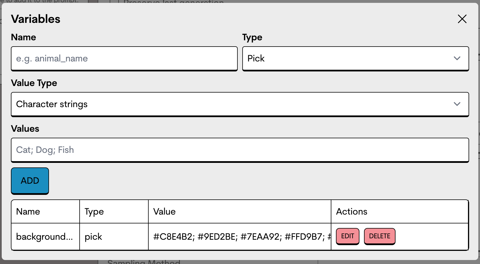Select the background… name cell in the table

(x=45, y=237)
